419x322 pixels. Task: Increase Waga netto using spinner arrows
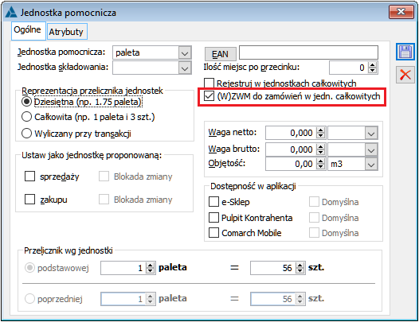coord(320,130)
